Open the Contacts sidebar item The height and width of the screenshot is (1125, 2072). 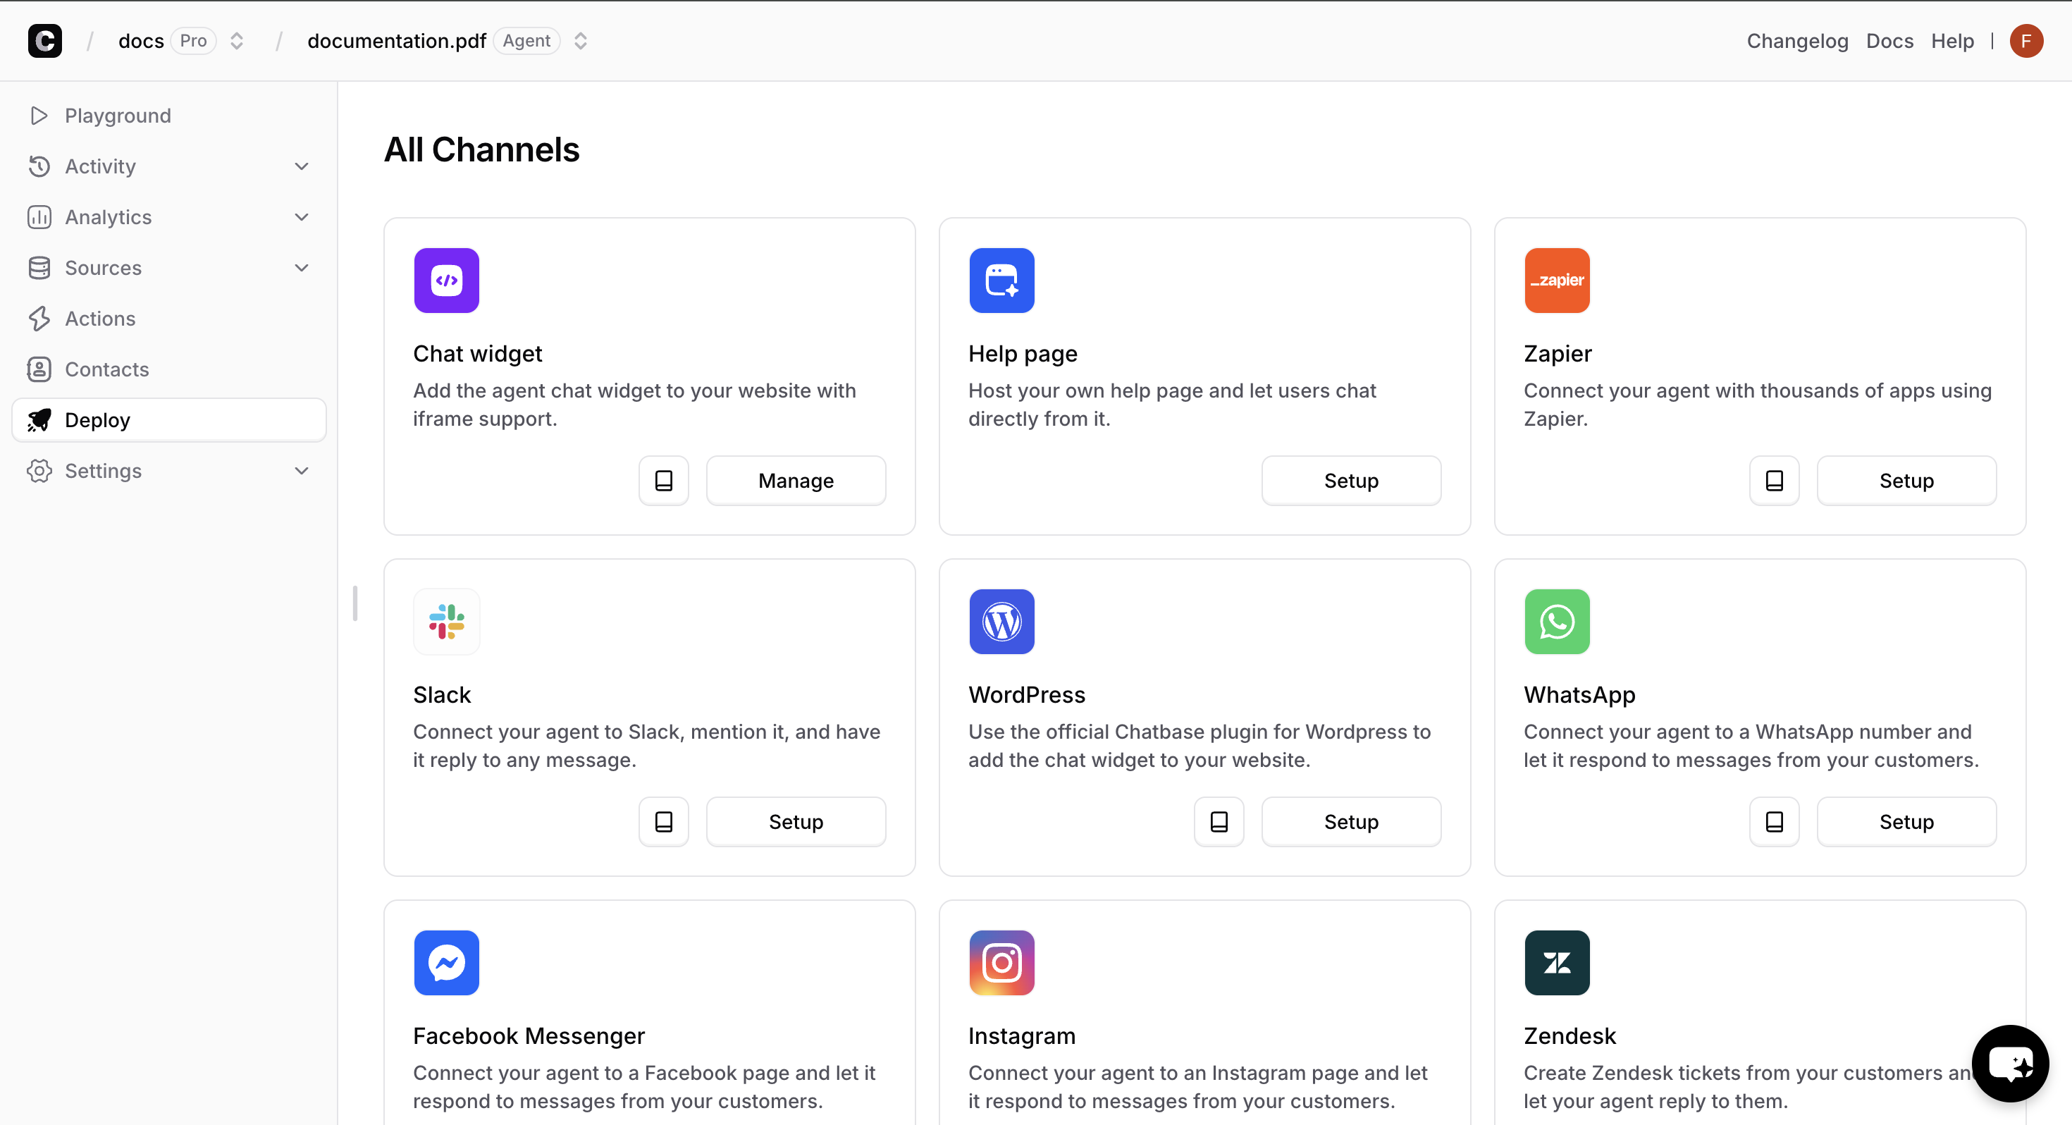[x=107, y=369]
